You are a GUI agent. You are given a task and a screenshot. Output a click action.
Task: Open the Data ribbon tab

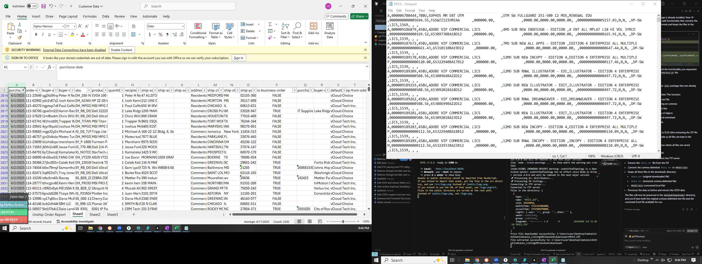coord(106,16)
